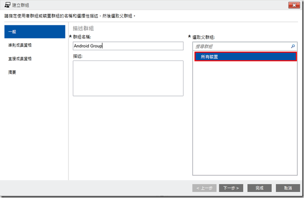304x198 pixels.
Task: Focus the 描述 text area
Action: coord(128,78)
